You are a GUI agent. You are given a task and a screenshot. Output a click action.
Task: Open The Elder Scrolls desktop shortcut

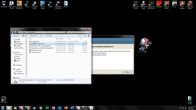35,5
